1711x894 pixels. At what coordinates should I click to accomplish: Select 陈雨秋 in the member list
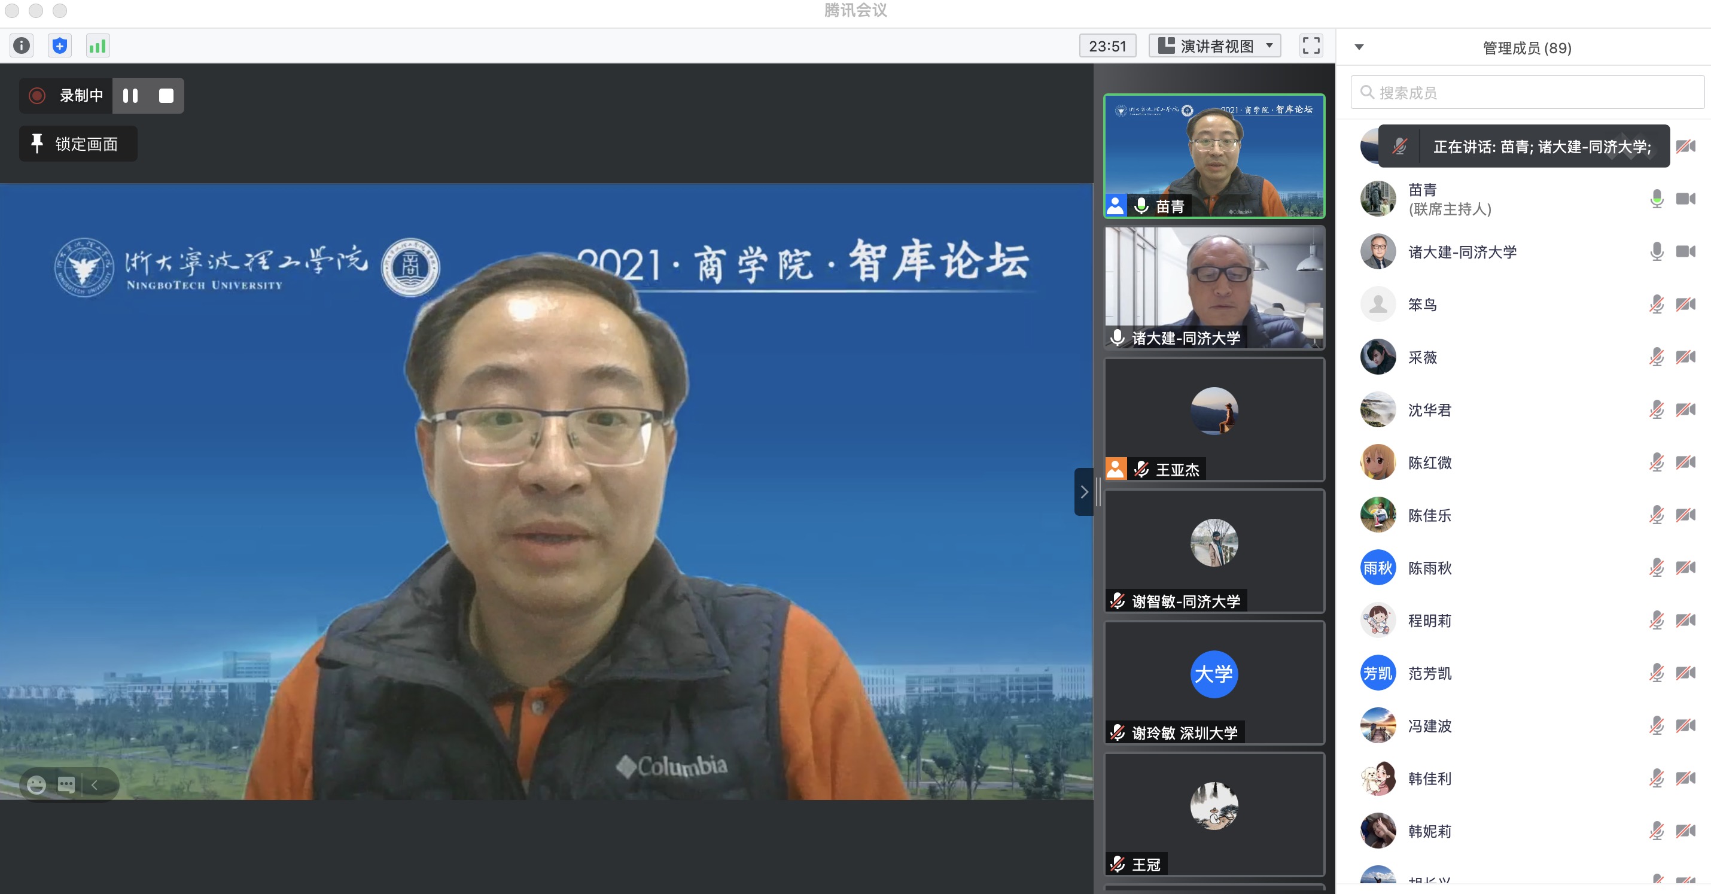click(x=1430, y=568)
